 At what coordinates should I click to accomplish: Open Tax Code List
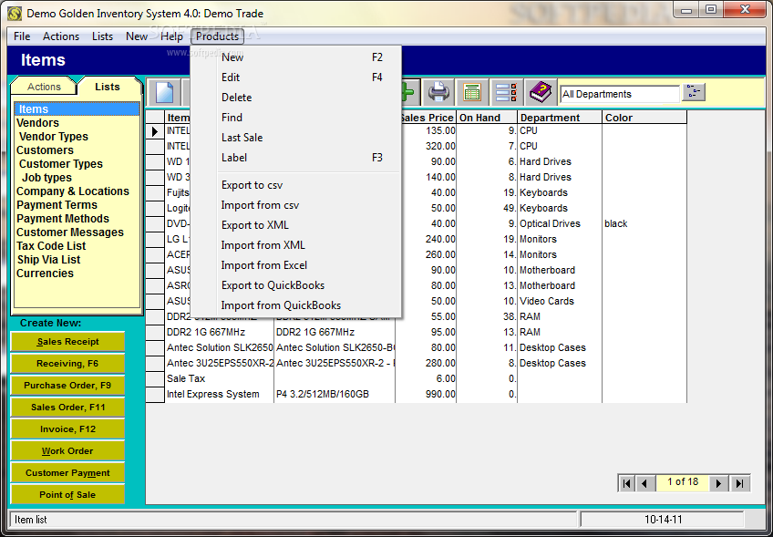coord(51,246)
